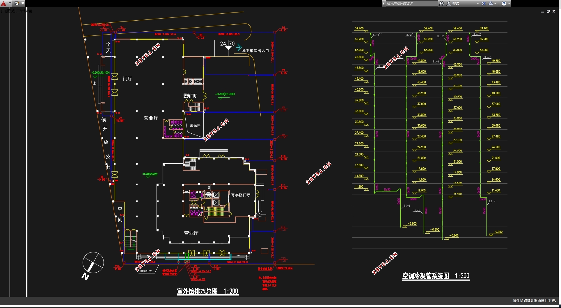Select the title 室外给排水总图 1:200

(208, 291)
